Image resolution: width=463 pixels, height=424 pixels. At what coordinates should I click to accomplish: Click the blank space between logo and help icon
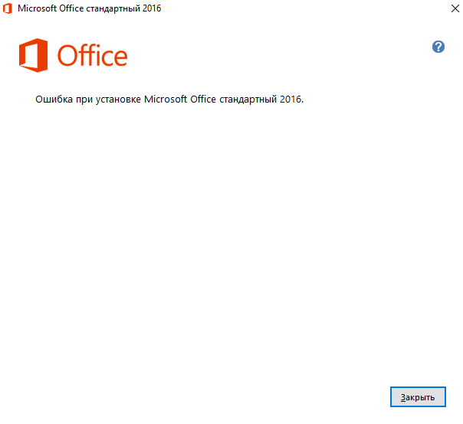284,54
